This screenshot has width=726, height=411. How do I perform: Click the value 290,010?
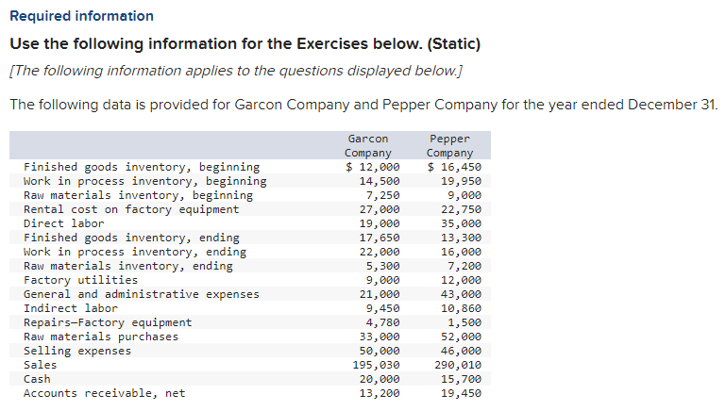pos(458,365)
